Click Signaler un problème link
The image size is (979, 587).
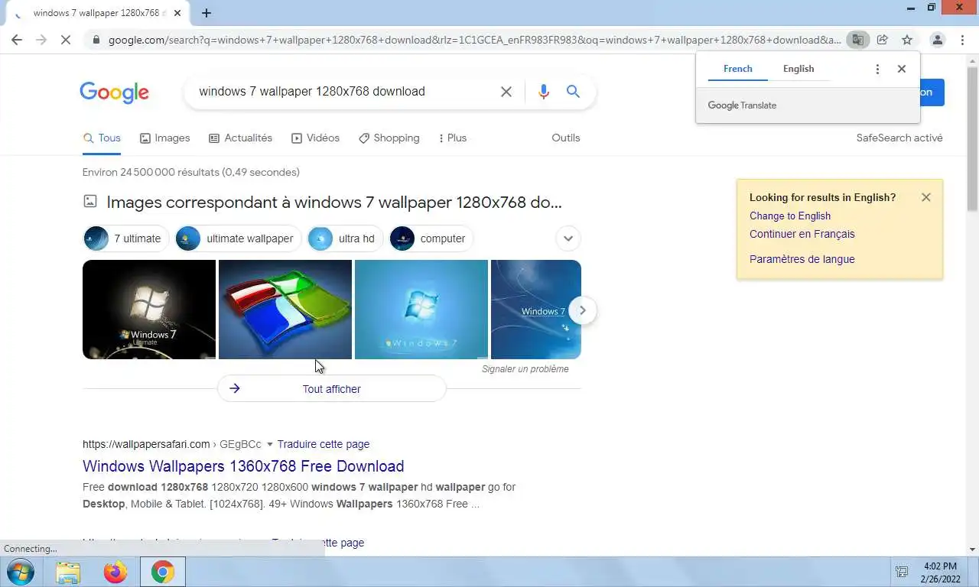(x=525, y=369)
